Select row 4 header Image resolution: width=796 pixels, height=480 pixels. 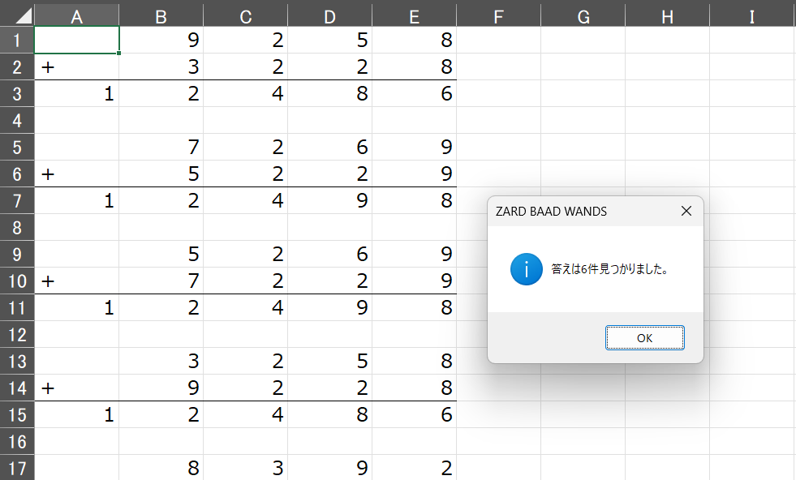click(x=17, y=120)
